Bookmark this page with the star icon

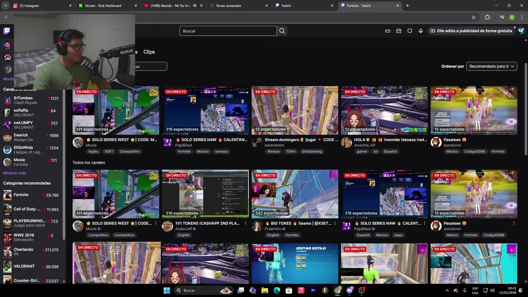click(x=474, y=17)
